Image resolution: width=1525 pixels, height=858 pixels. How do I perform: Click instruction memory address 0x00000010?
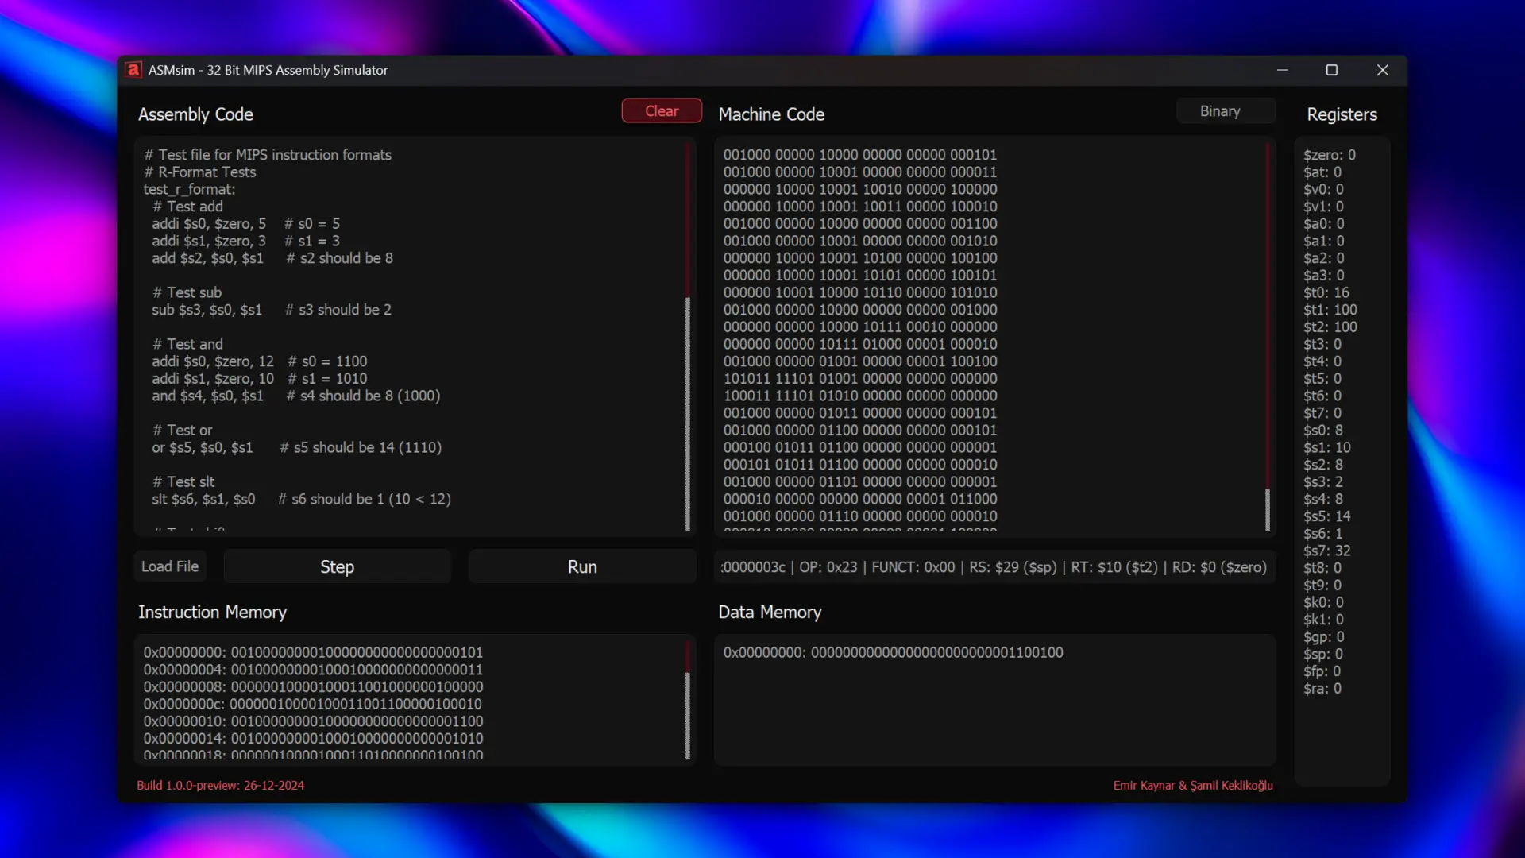[313, 721]
